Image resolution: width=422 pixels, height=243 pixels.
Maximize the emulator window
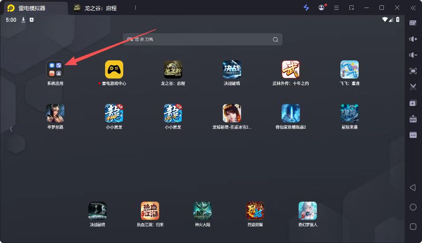[x=382, y=8]
